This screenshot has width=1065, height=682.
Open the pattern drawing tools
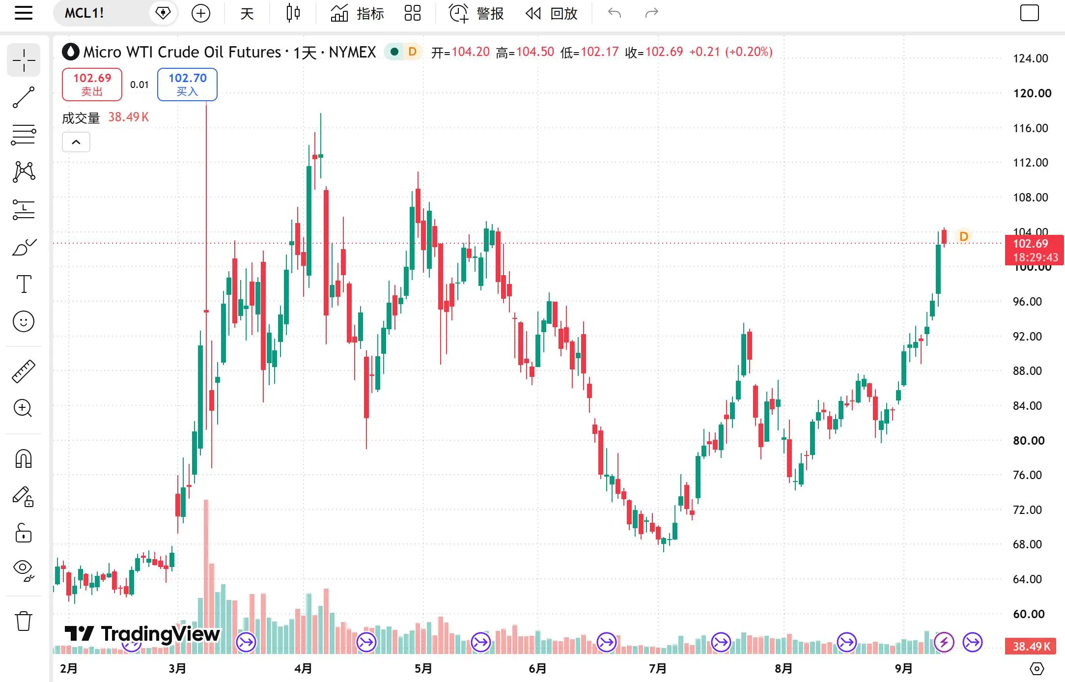(x=24, y=171)
